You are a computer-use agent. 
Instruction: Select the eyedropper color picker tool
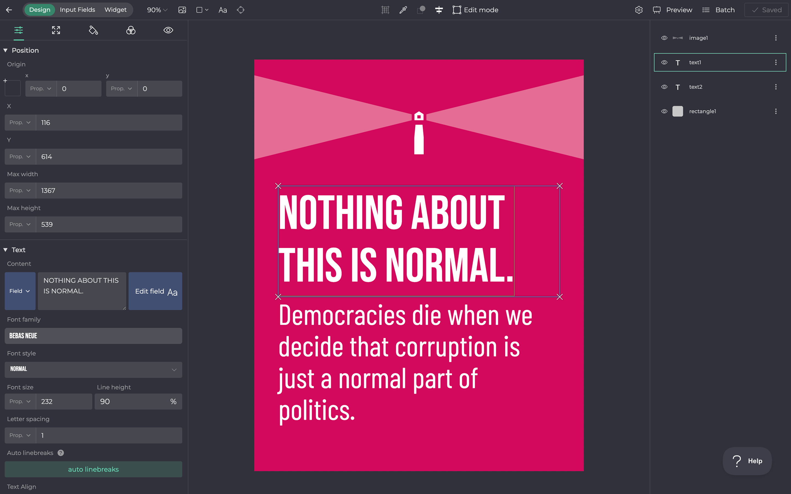[x=403, y=10]
